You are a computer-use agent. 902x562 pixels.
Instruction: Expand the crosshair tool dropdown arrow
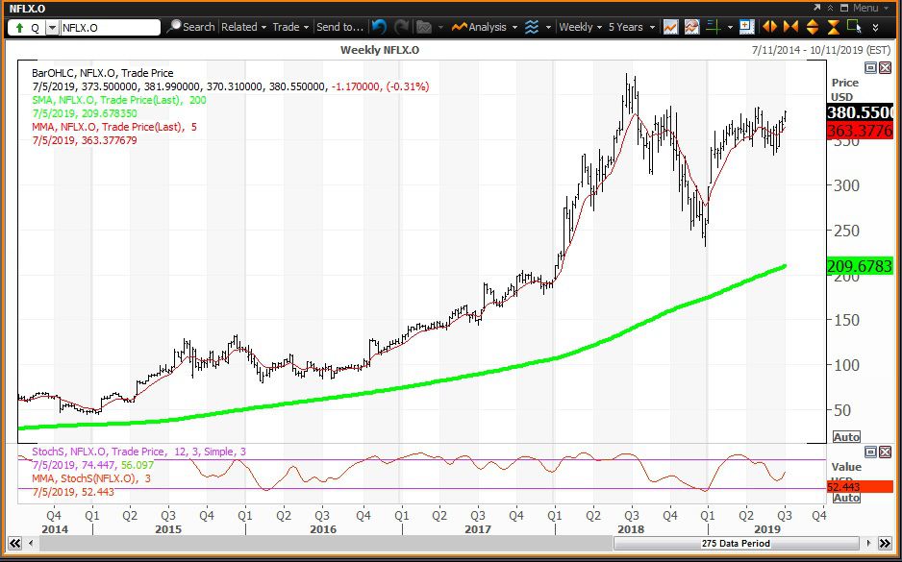730,27
